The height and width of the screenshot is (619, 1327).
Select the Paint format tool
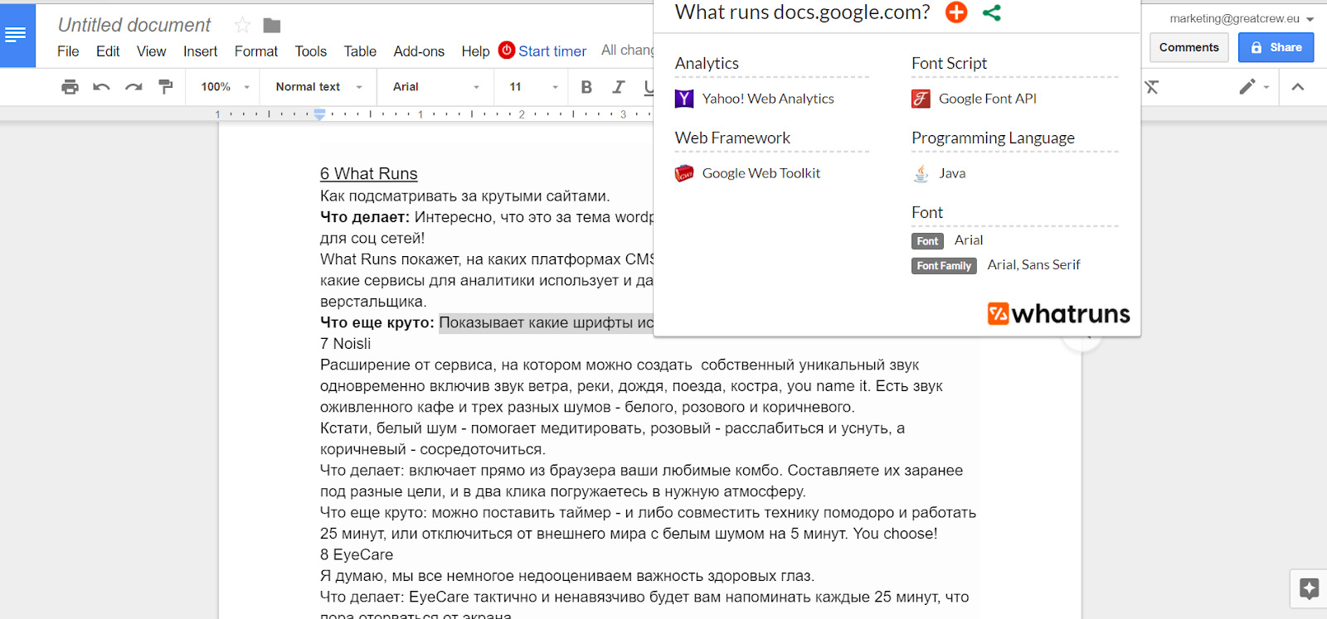165,87
